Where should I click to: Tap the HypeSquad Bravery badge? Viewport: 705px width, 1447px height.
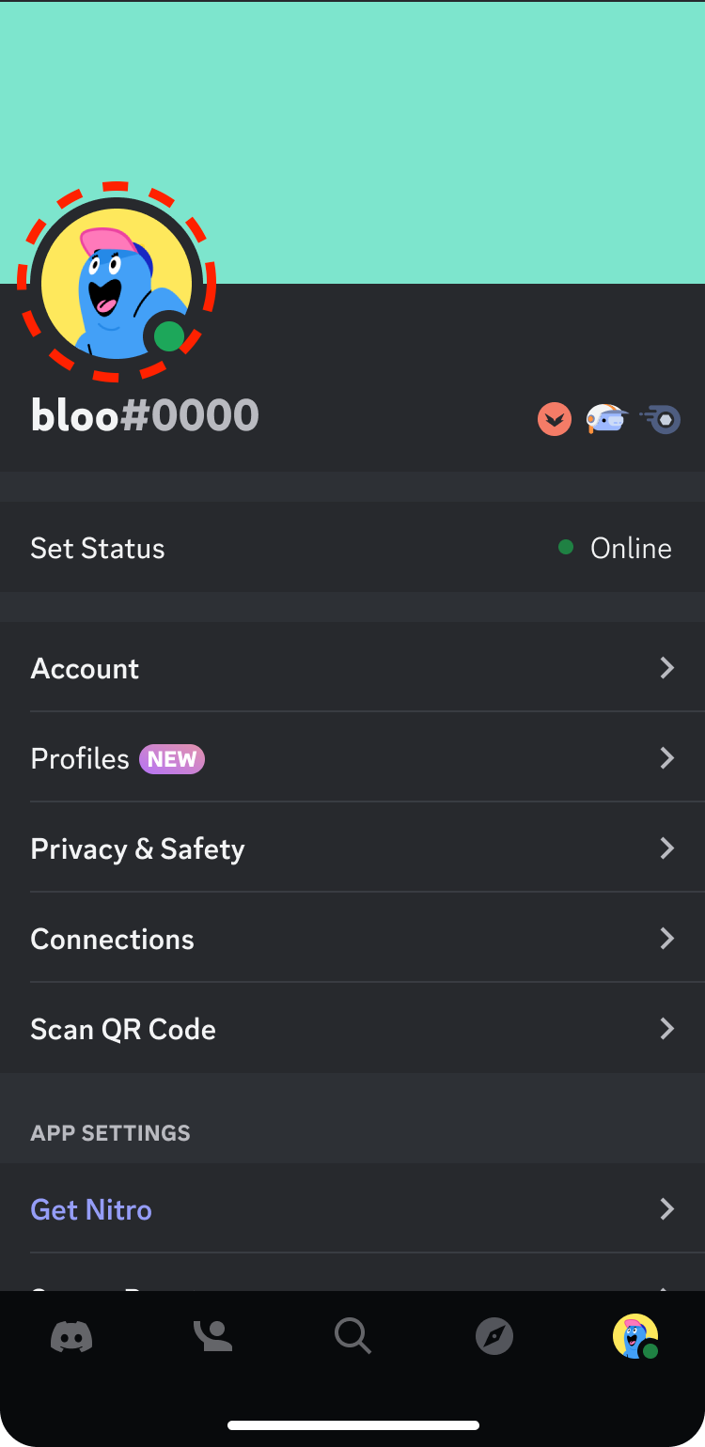(555, 418)
